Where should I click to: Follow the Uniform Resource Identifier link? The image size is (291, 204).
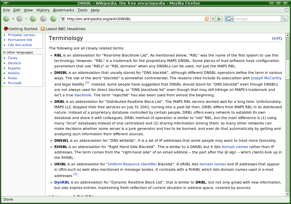pos(132,164)
